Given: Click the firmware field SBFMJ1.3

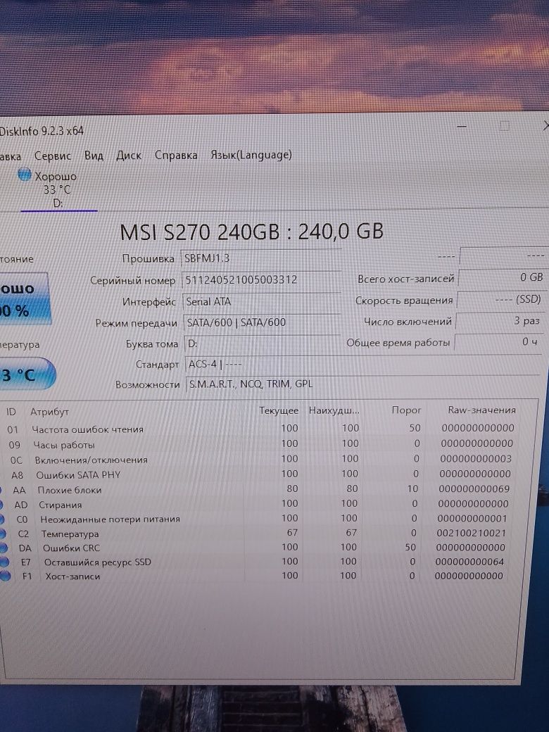Looking at the screenshot, I should pos(260,258).
